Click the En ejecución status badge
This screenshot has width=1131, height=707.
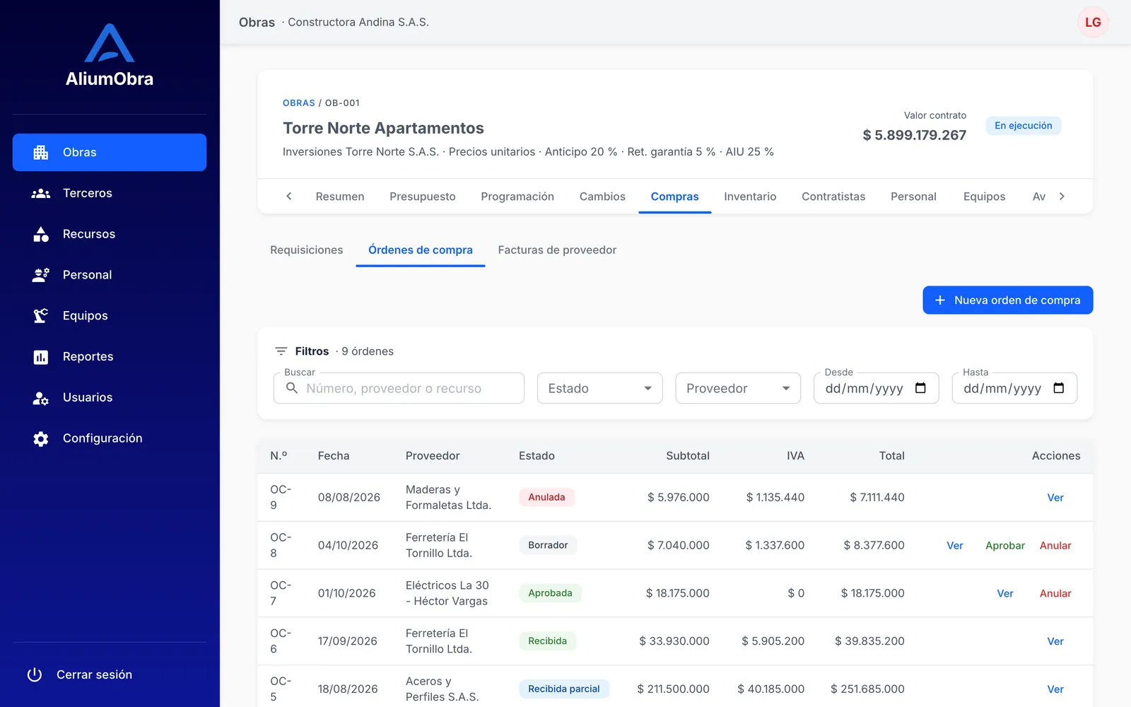coord(1024,126)
